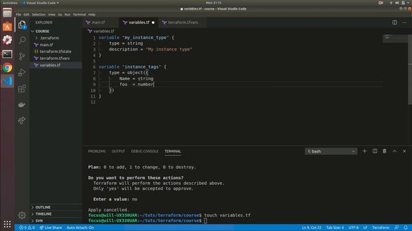Click Live Share in status bar

[x=51, y=228]
